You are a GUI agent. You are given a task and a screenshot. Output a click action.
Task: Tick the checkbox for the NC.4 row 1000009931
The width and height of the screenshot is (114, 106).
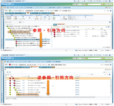(x=6, y=88)
